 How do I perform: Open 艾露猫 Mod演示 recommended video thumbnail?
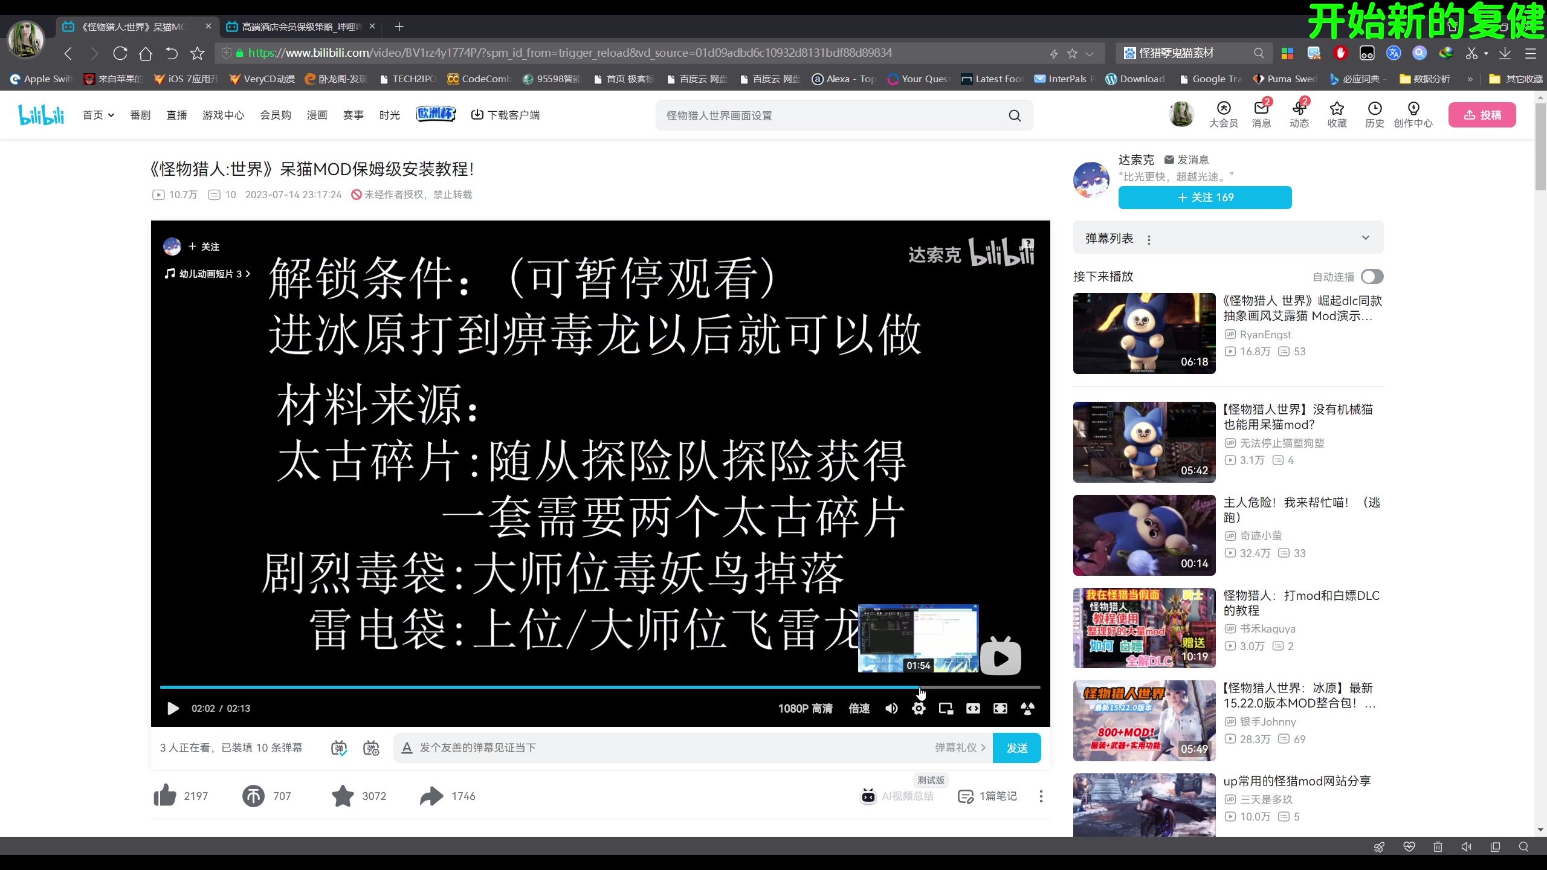click(1144, 333)
